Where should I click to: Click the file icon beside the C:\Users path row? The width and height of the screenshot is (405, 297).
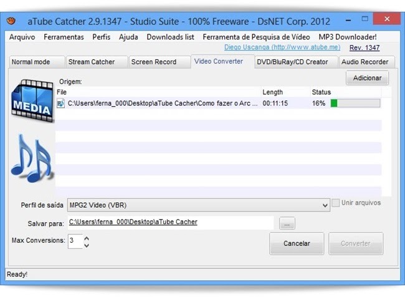[x=60, y=103]
